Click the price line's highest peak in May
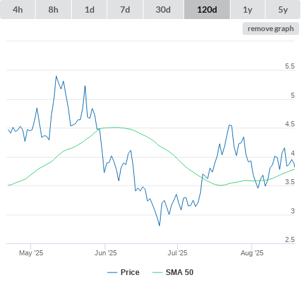Viewport: 301px width, 289px height. pyautogui.click(x=56, y=76)
